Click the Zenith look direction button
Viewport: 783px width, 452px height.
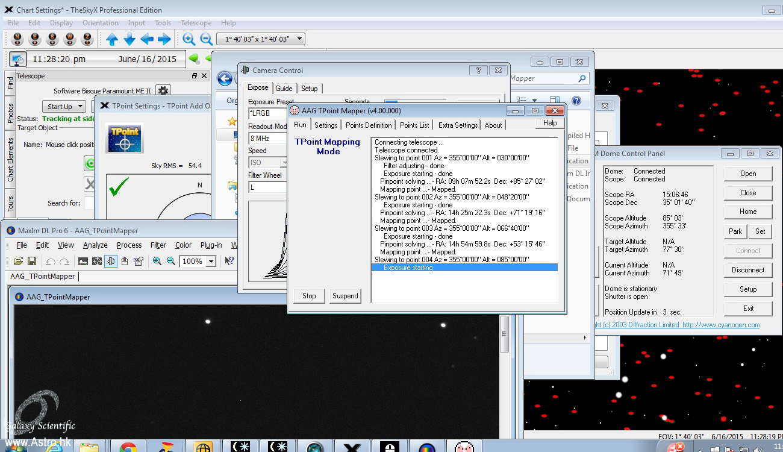[87, 39]
